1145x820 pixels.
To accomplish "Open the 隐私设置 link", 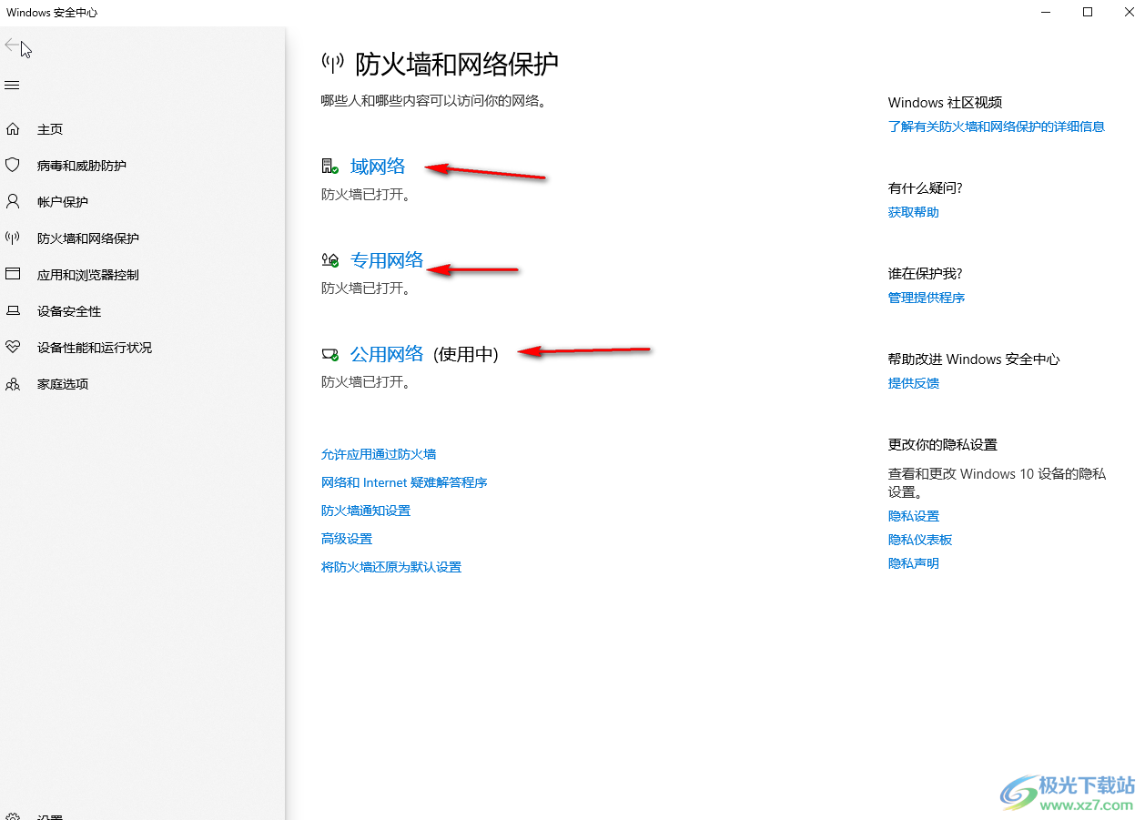I will point(914,516).
